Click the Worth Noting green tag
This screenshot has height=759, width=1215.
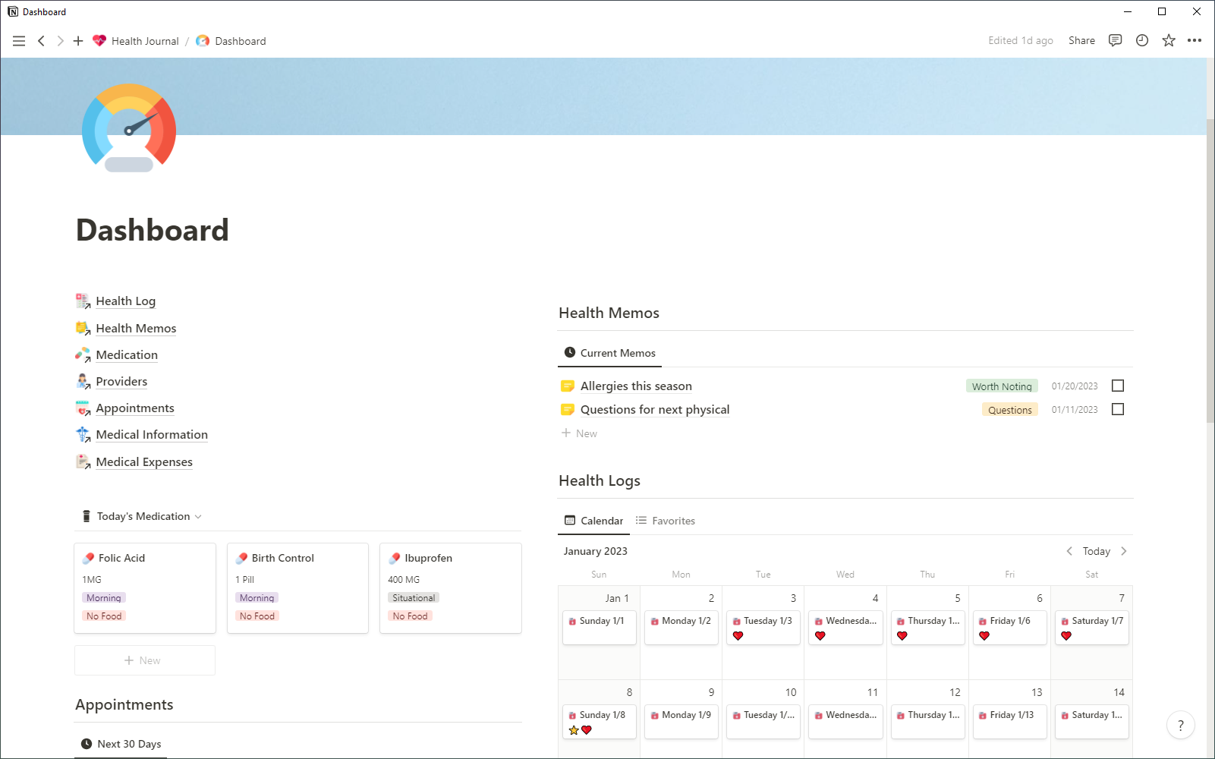coord(1002,386)
